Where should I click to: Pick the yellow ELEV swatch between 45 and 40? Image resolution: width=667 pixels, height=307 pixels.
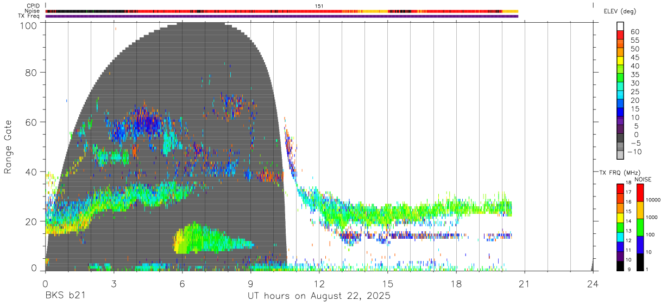click(620, 60)
